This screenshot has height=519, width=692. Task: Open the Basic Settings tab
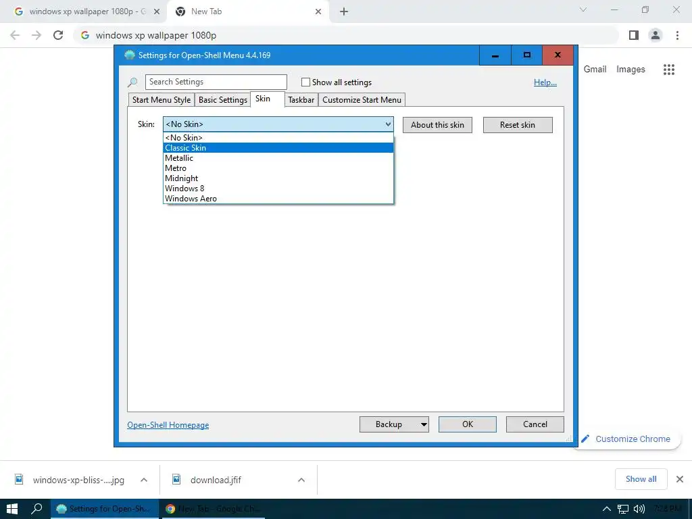[x=223, y=100]
